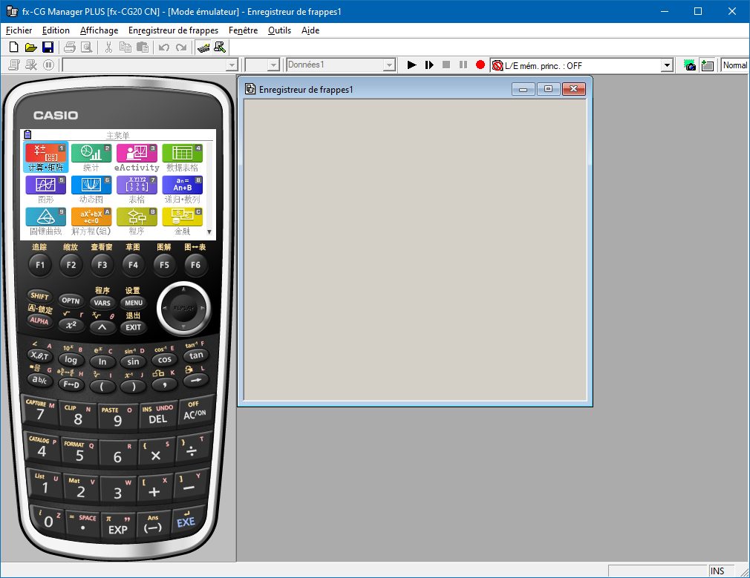
Task: Click the EXIT key on the calculator
Action: (x=134, y=327)
